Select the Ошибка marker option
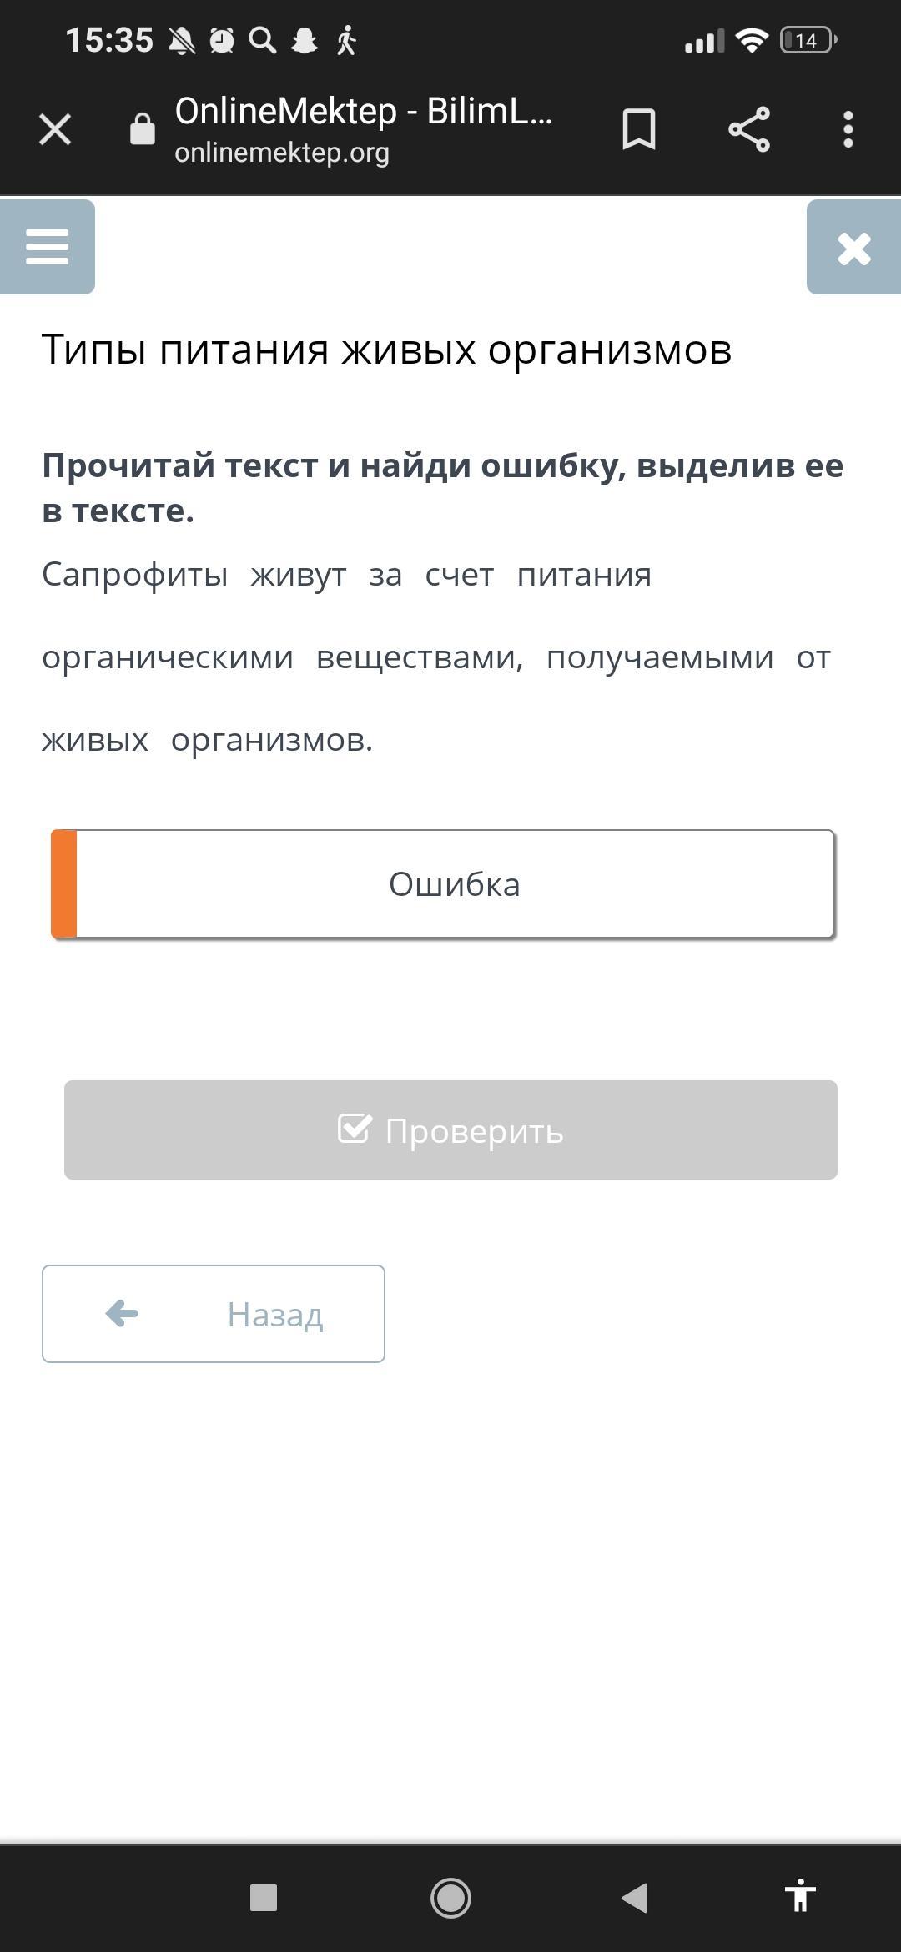Screen dimensions: 901x1952 (x=455, y=884)
